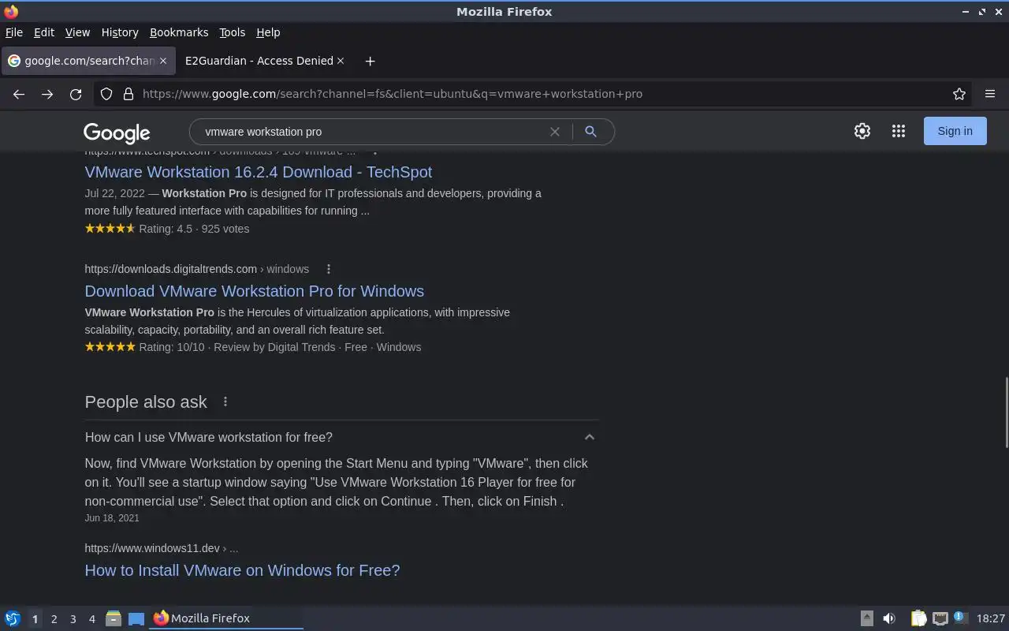Viewport: 1009px width, 631px height.
Task: Open the Tools menu
Action: click(x=232, y=32)
